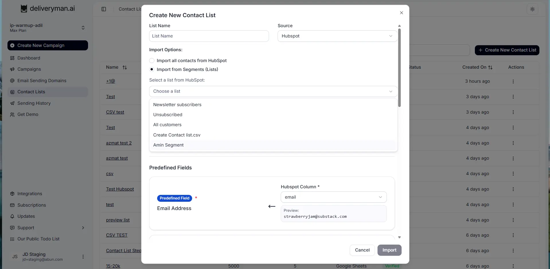Click the JD Staging account options icon
The width and height of the screenshot is (550, 269).
tap(83, 257)
